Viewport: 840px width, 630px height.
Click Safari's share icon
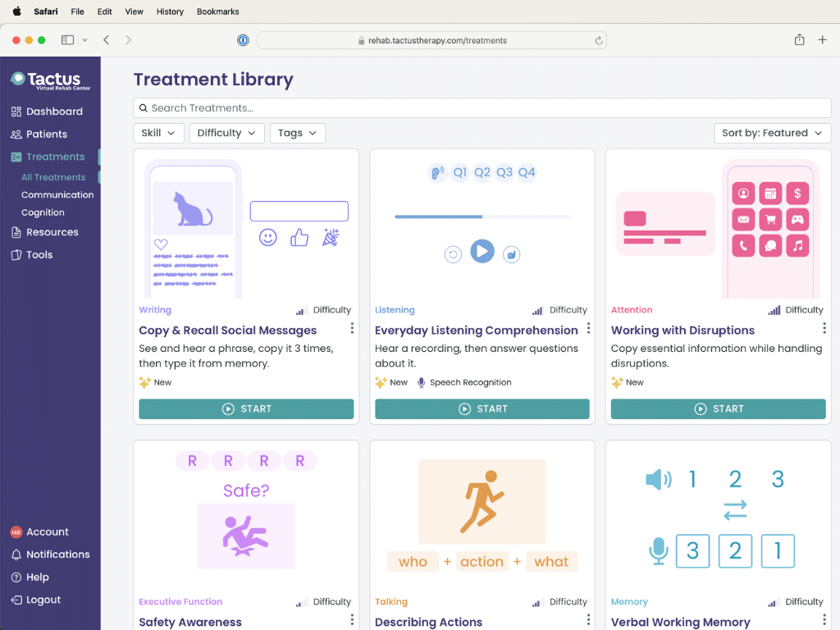pyautogui.click(x=799, y=39)
